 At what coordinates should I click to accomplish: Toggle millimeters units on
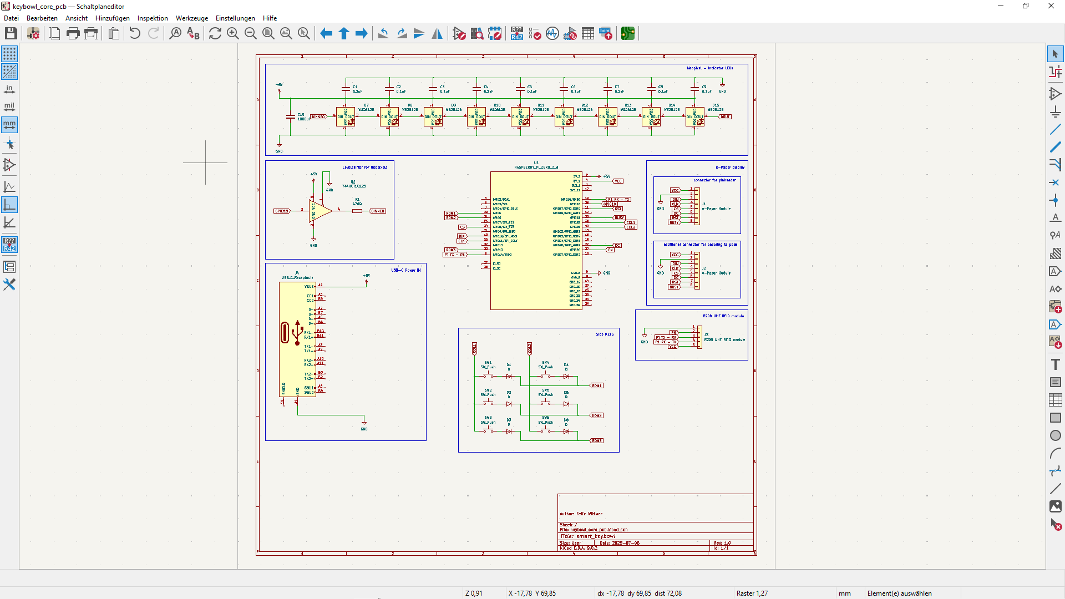tap(9, 125)
